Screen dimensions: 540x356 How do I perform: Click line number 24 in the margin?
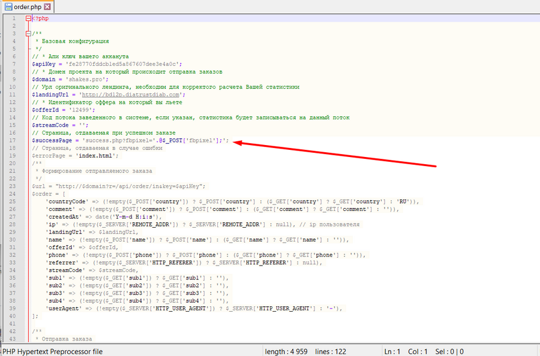coord(12,194)
